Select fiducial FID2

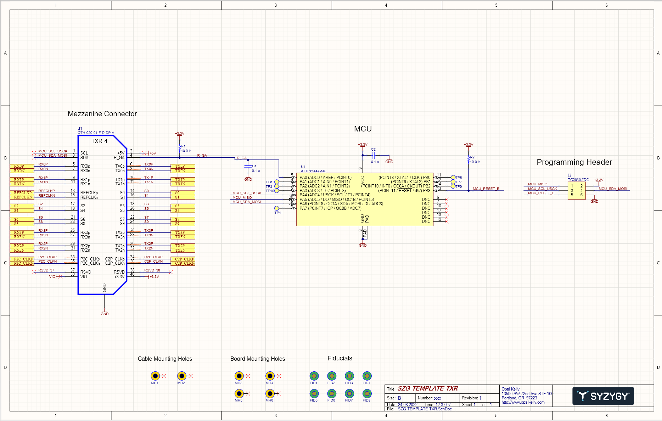point(332,376)
